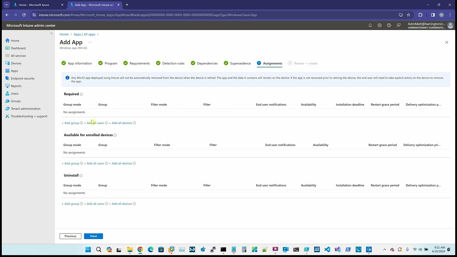Open the Chrome side panel
This screenshot has height=257, width=457.
(x=433, y=15)
